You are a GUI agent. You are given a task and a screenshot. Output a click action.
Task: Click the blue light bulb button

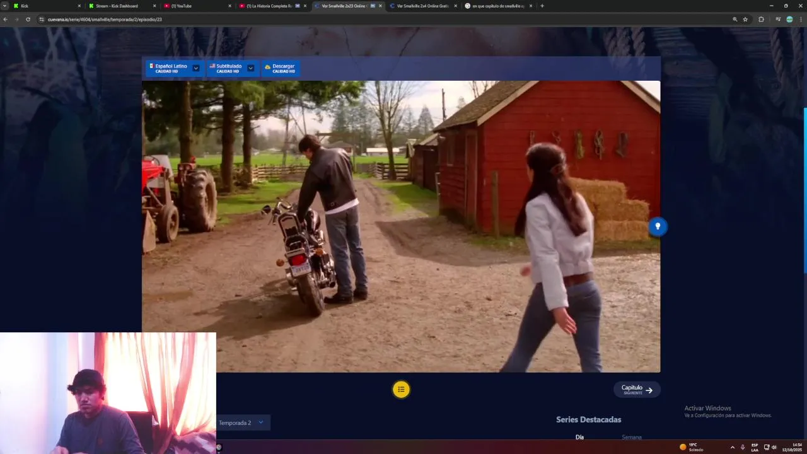pyautogui.click(x=658, y=226)
